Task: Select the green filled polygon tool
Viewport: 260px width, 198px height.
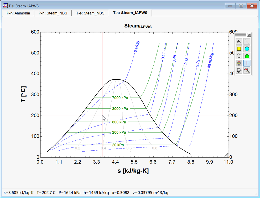Action: point(247,56)
